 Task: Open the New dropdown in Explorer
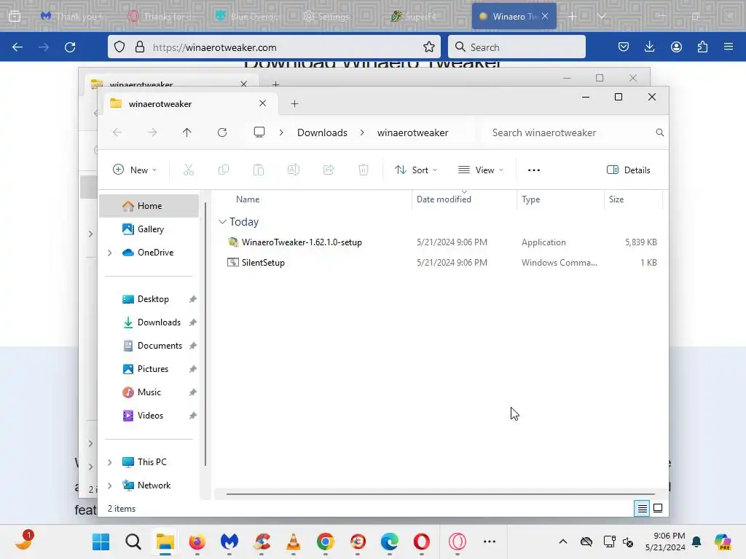tap(135, 170)
